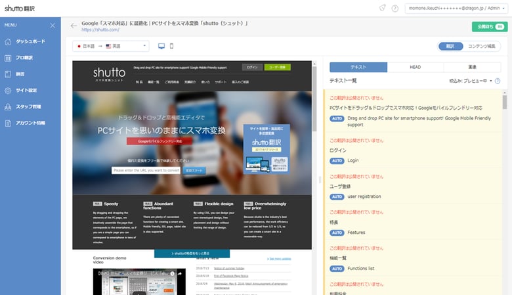The image size is (512, 295).
Task: Click the shutto翻訳 promo banner in preview
Action: 267,148
